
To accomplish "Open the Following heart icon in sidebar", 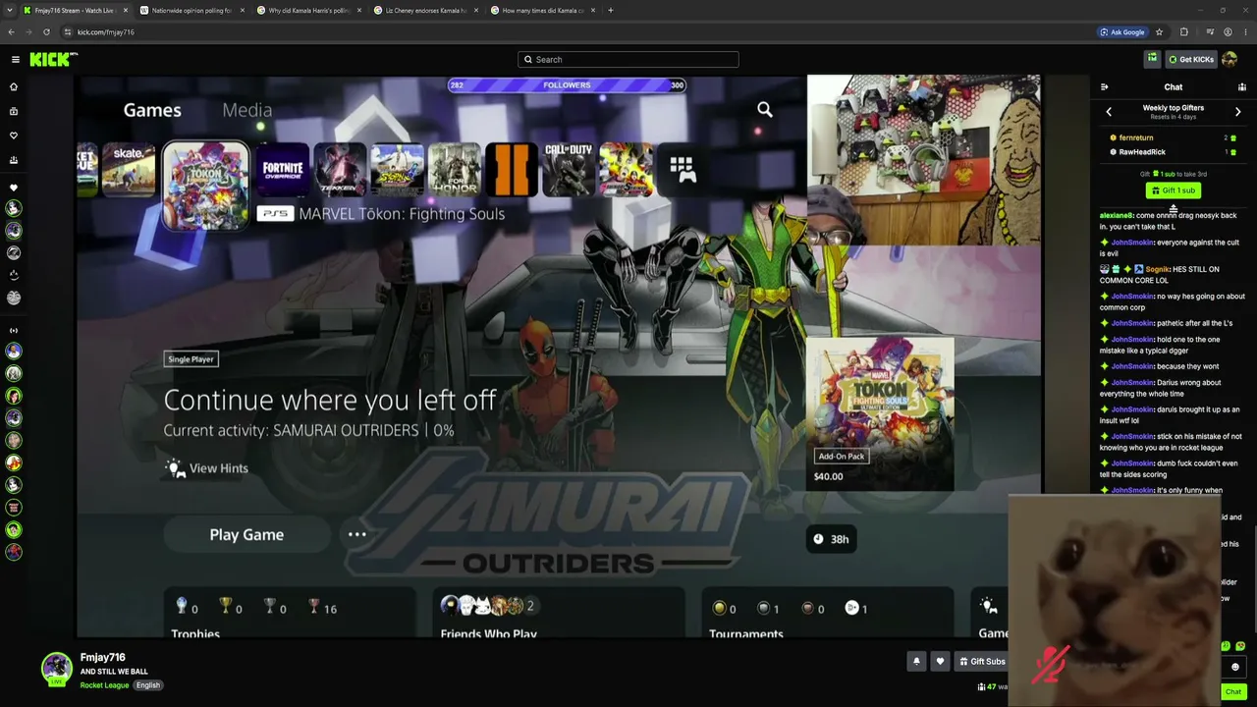I will tap(14, 136).
